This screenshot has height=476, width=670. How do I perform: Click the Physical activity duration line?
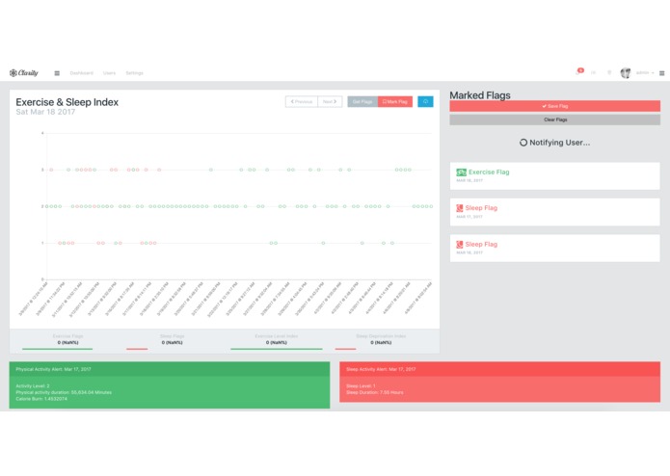pos(64,392)
